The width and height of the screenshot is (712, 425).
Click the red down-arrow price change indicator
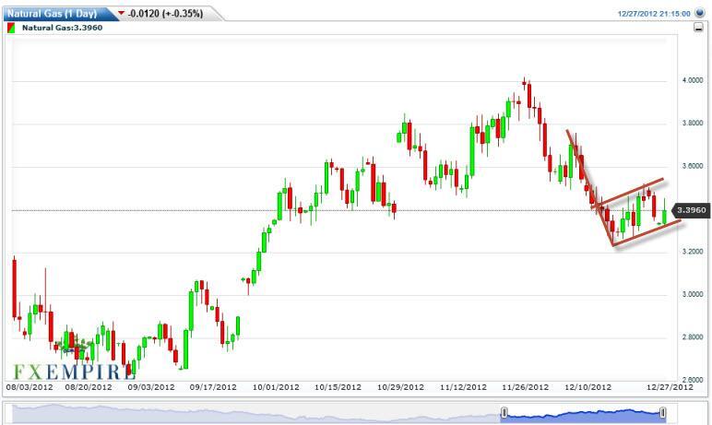pos(120,14)
